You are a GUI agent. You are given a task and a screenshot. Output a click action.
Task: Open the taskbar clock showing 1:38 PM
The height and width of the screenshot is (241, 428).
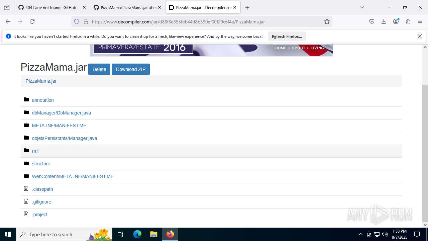coord(400,234)
